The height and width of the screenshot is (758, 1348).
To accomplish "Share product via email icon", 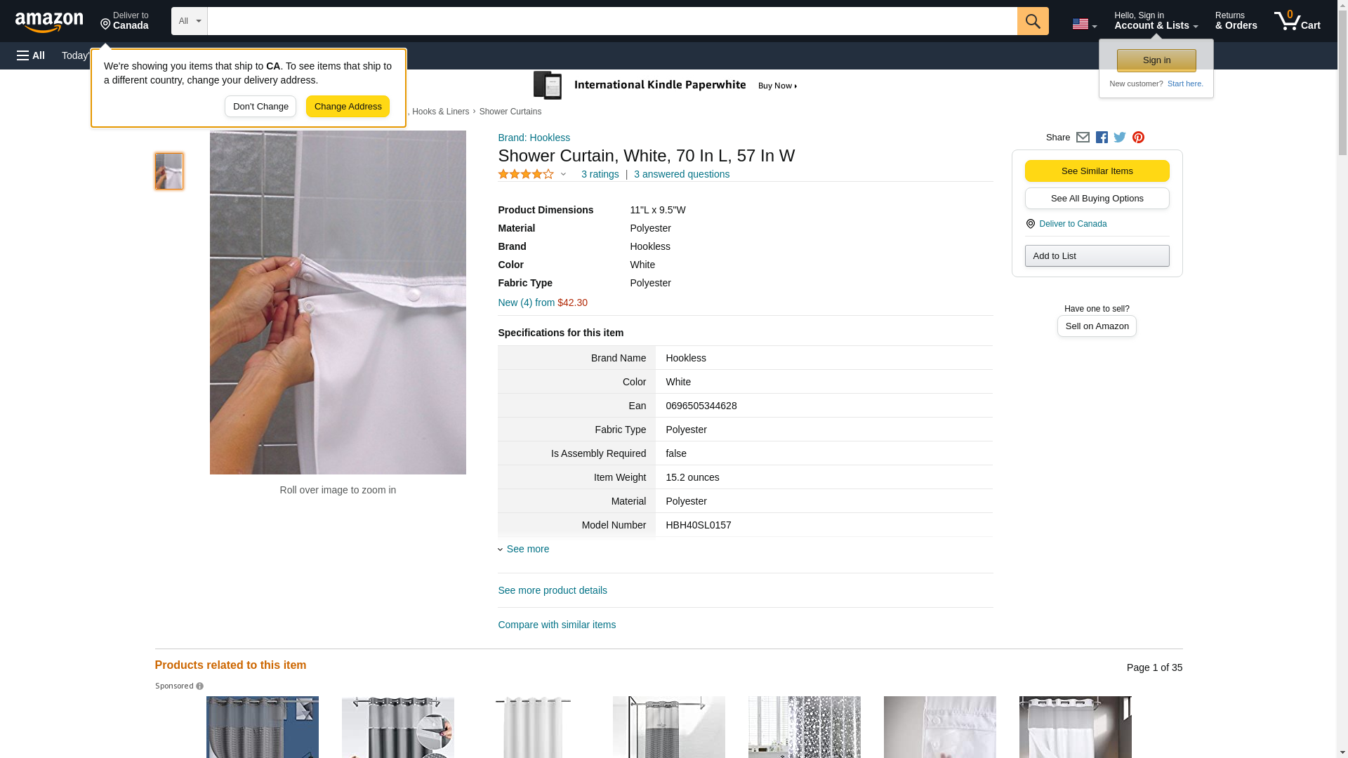I will coord(1083,138).
